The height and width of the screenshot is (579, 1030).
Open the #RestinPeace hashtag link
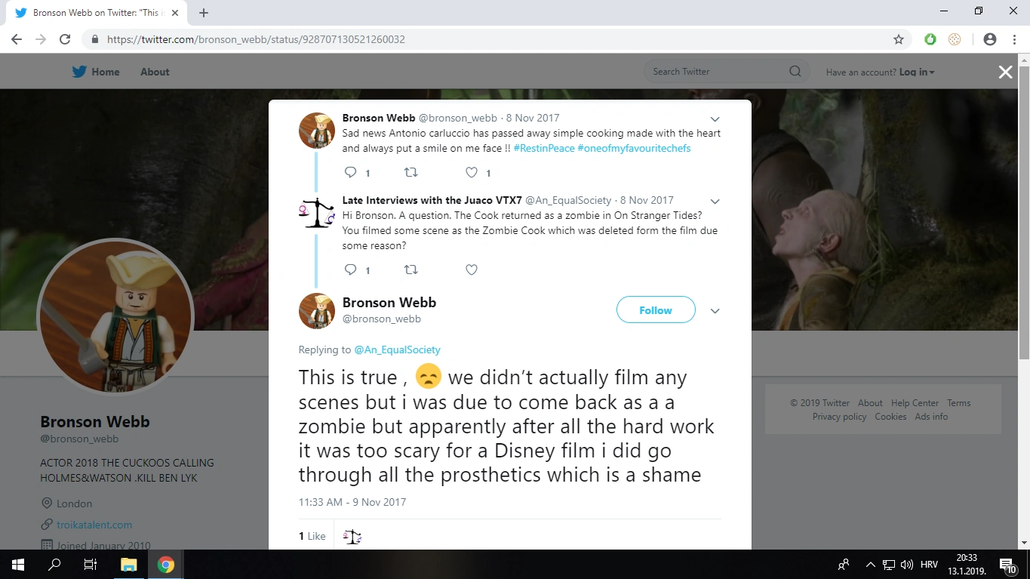tap(543, 149)
